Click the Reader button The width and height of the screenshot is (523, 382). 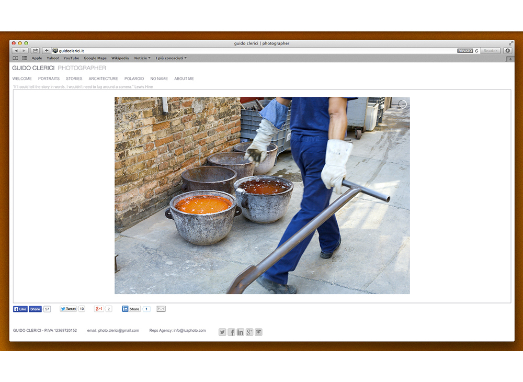pos(491,51)
